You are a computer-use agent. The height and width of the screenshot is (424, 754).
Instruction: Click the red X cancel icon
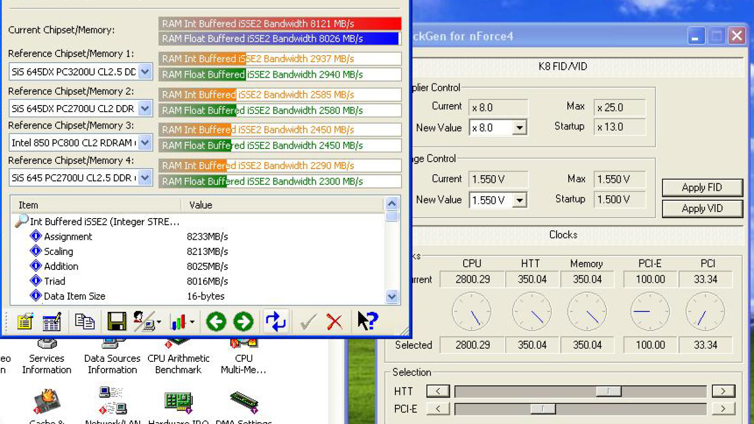(335, 322)
